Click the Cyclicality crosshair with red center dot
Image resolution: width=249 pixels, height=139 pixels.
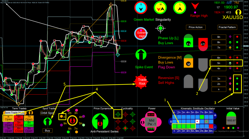point(125,128)
